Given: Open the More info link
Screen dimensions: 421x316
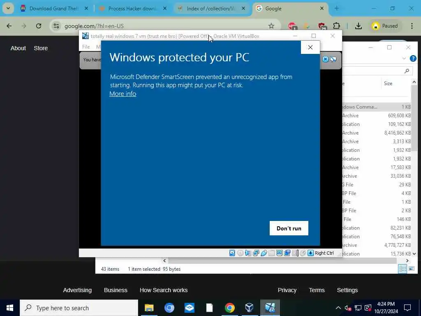Looking at the screenshot, I should click(x=123, y=93).
